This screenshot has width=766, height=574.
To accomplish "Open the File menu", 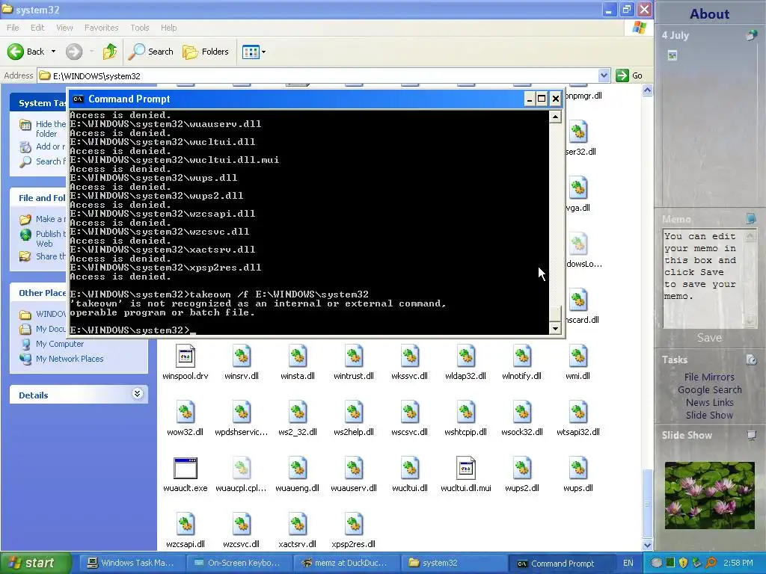I will point(13,28).
